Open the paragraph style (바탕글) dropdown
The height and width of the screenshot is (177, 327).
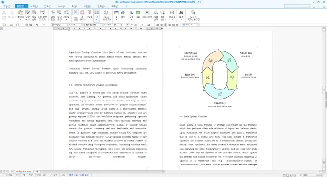tap(66, 25)
